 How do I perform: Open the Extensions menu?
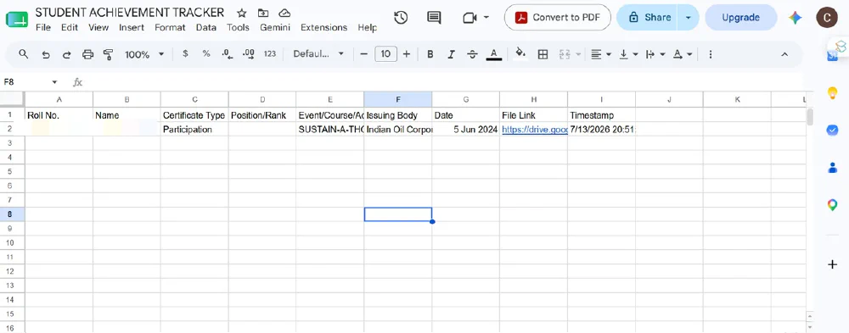pyautogui.click(x=323, y=27)
